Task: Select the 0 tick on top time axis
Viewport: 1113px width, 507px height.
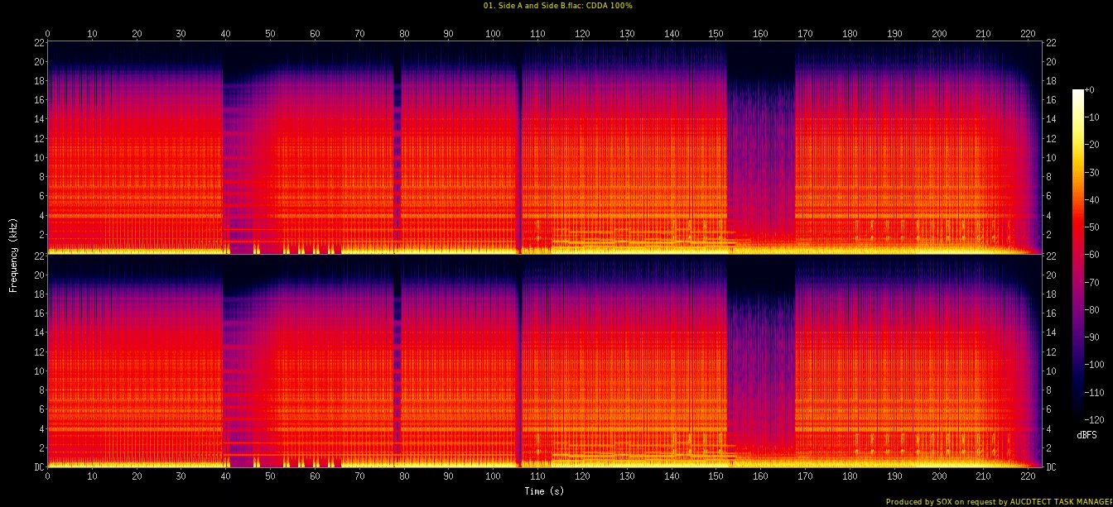Action: (47, 34)
